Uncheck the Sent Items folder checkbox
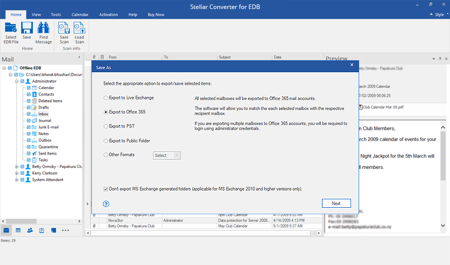The width and height of the screenshot is (450, 265). point(28,153)
